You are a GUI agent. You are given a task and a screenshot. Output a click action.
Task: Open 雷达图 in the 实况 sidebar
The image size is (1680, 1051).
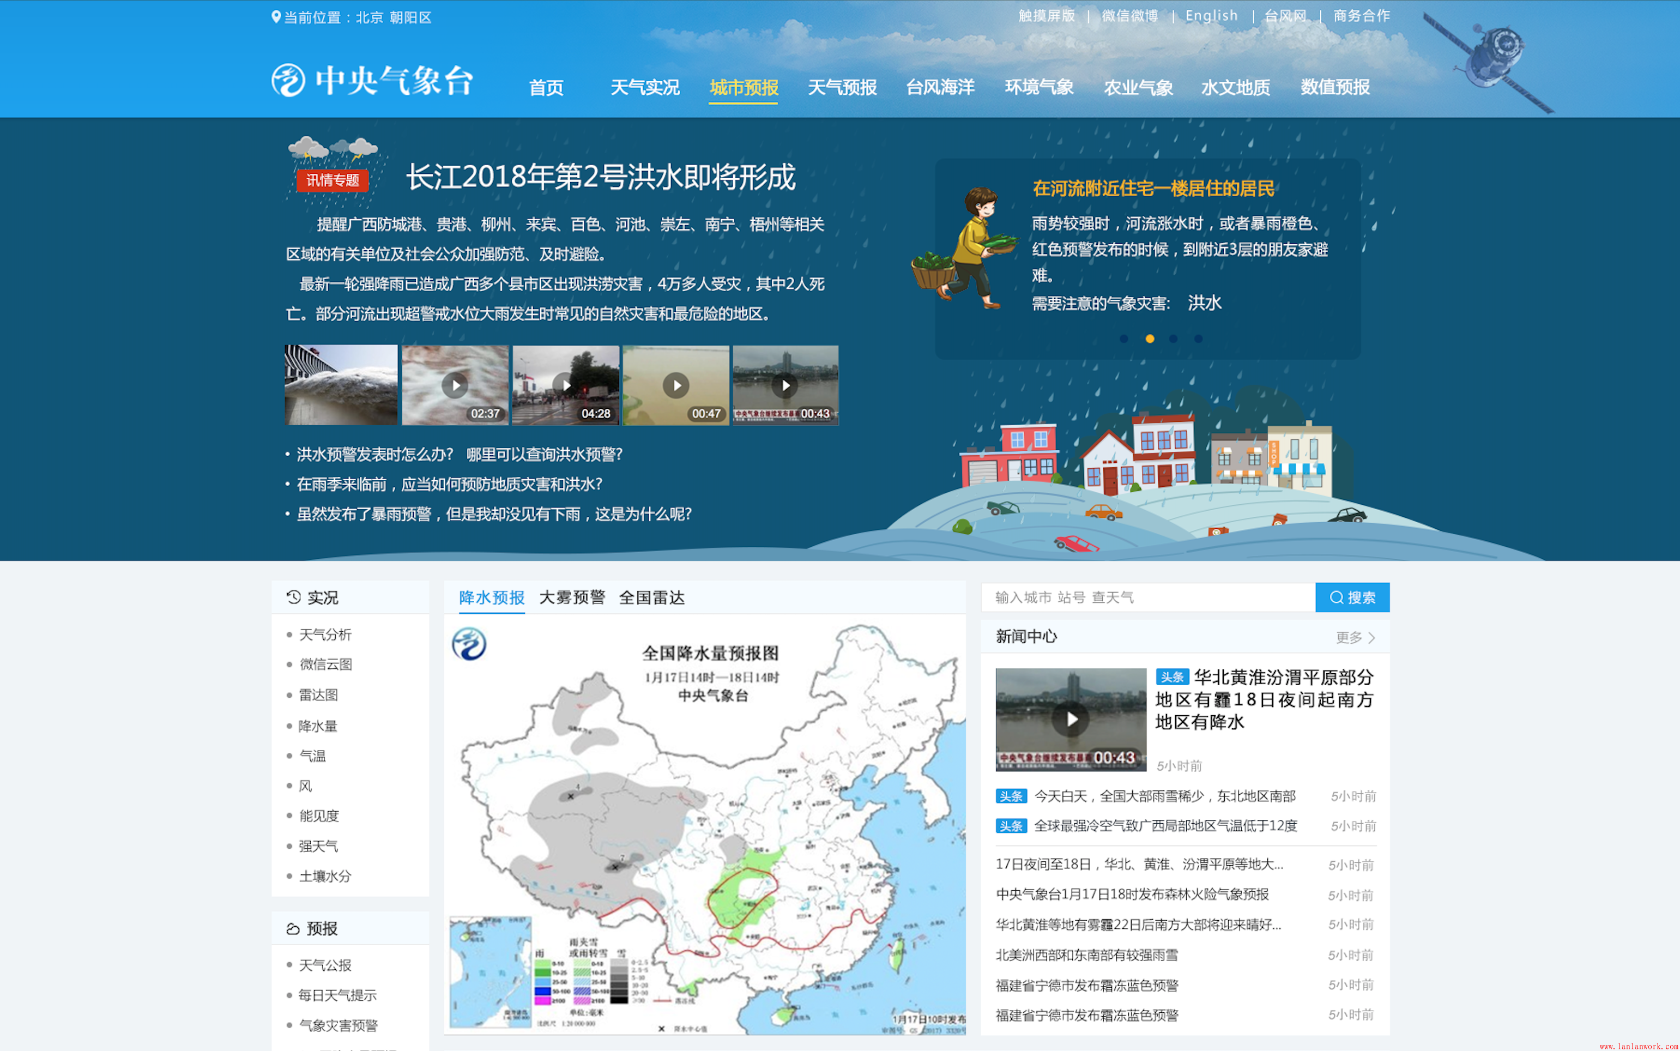(x=318, y=695)
